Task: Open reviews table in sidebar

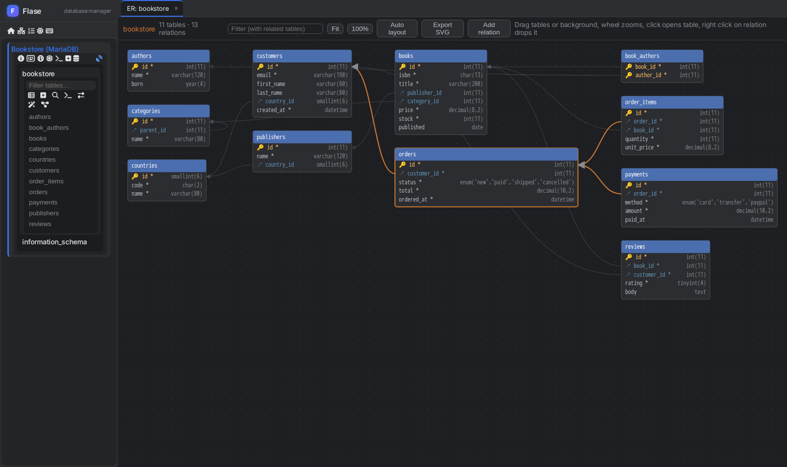Action: pos(40,224)
